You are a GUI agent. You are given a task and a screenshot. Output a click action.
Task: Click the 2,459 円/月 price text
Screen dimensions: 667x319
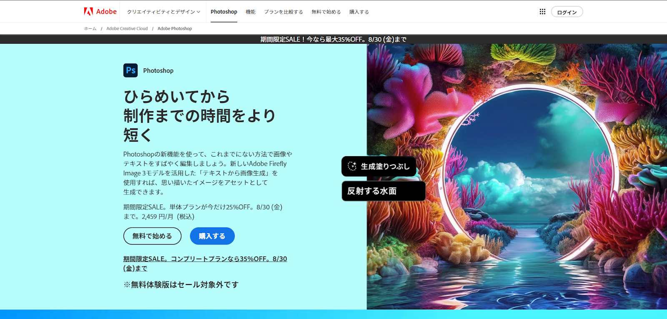(158, 217)
